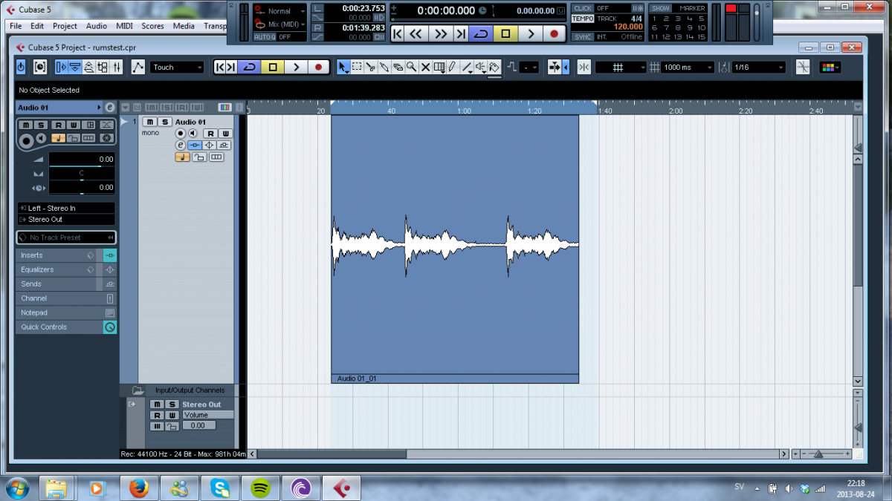Edit channel settings 'e' on Audio 01 track
Viewport: 892px width, 501px height.
point(181,145)
